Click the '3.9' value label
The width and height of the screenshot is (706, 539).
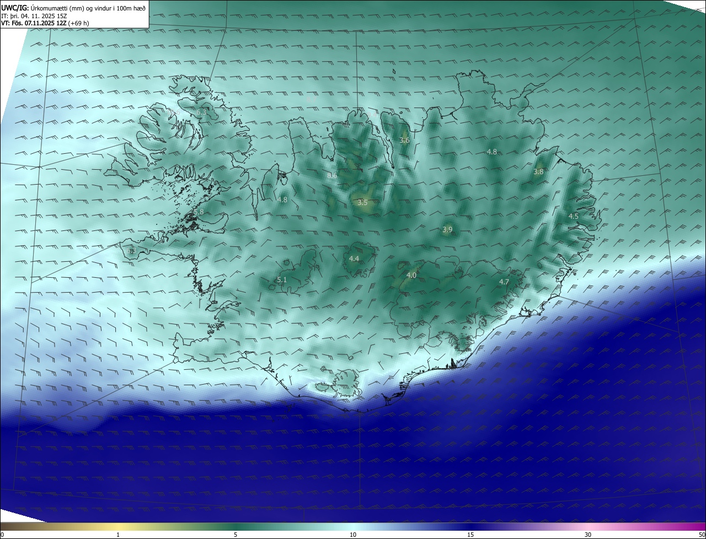pyautogui.click(x=447, y=229)
